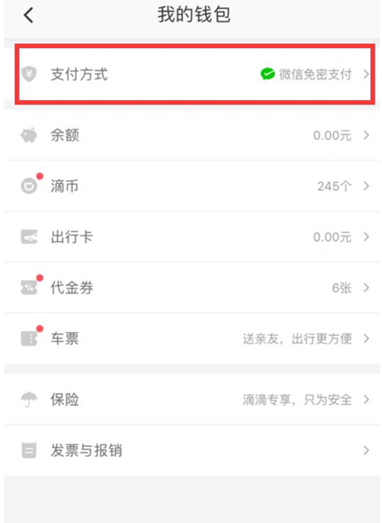Screen dimensions: 382x523
Task: Tap the back arrow icon
Action: coord(29,15)
